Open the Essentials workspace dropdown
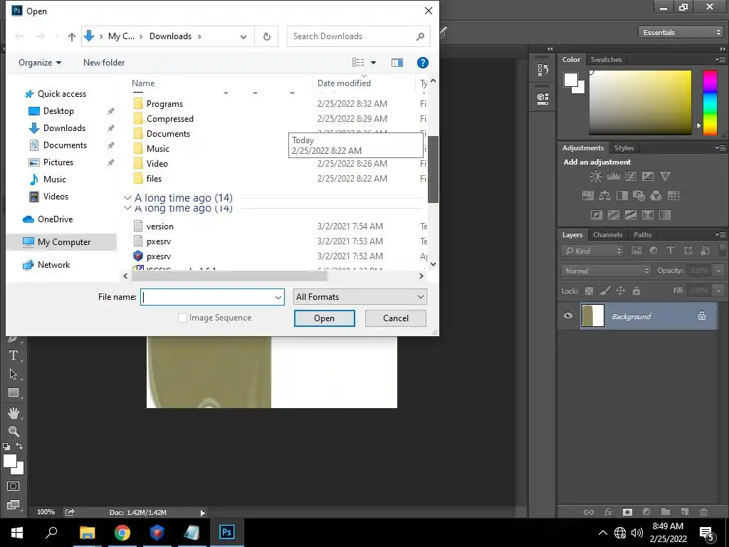 pyautogui.click(x=681, y=32)
